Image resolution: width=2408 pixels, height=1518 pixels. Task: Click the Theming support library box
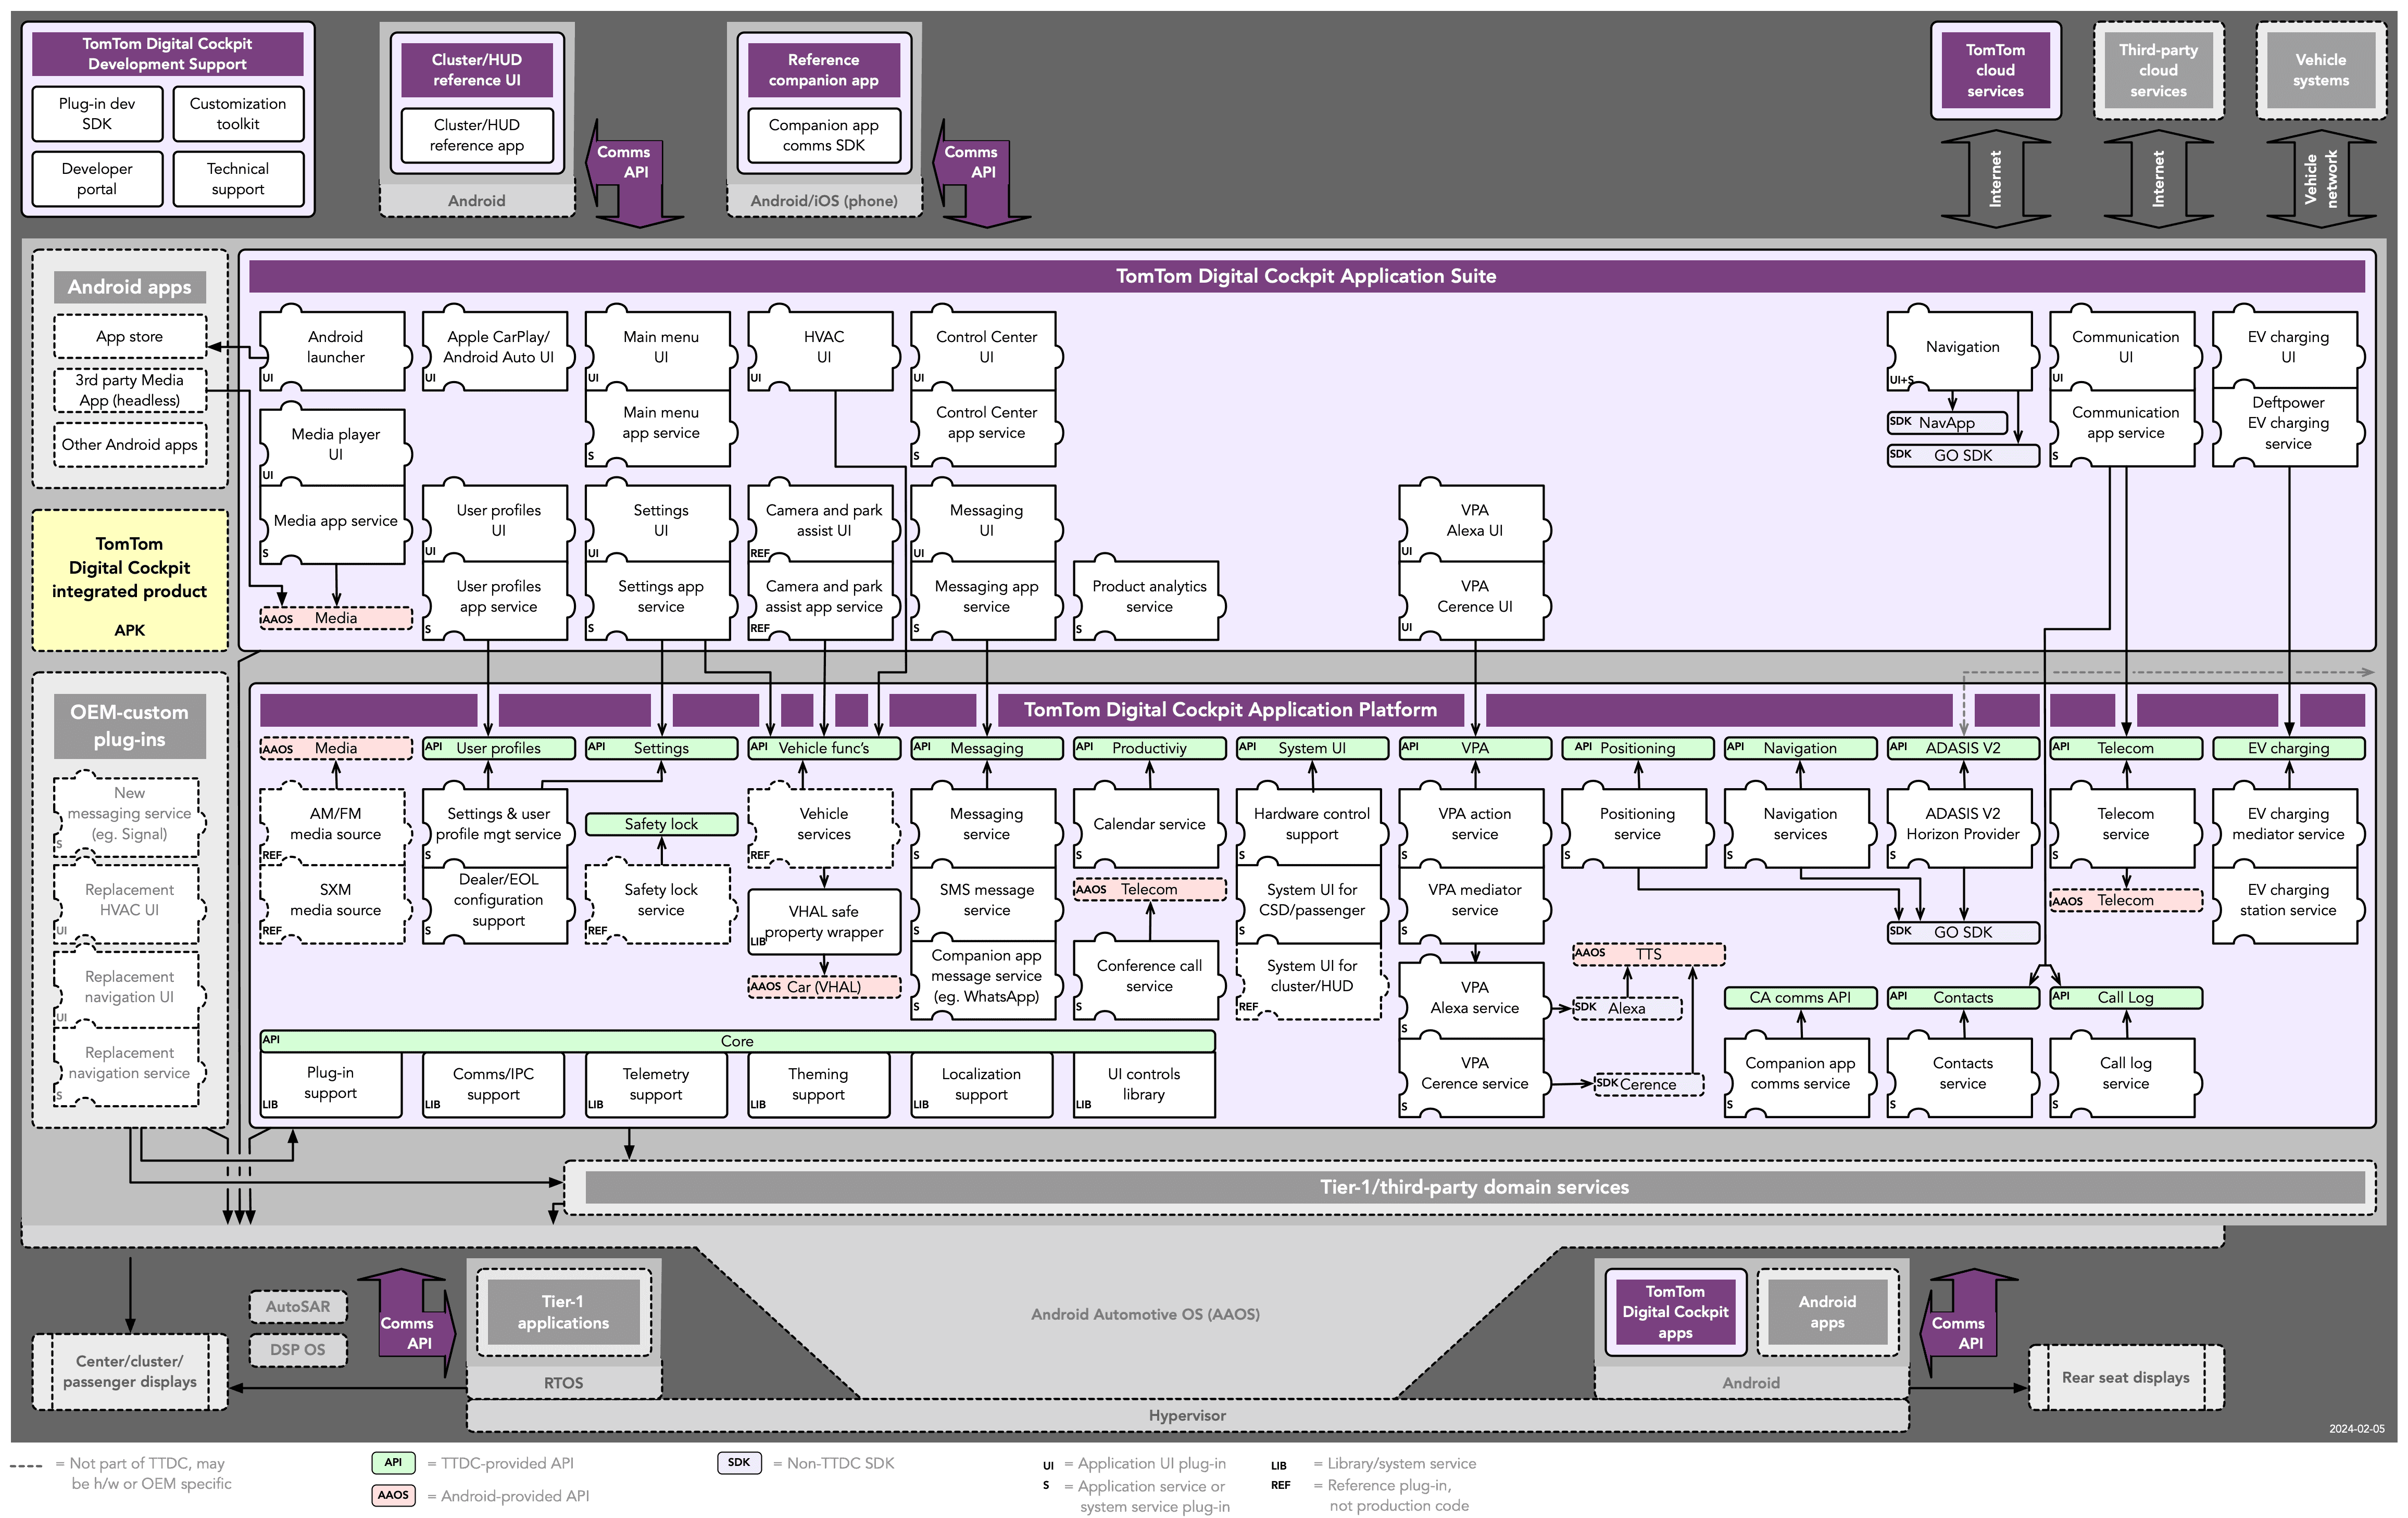[x=818, y=1084]
